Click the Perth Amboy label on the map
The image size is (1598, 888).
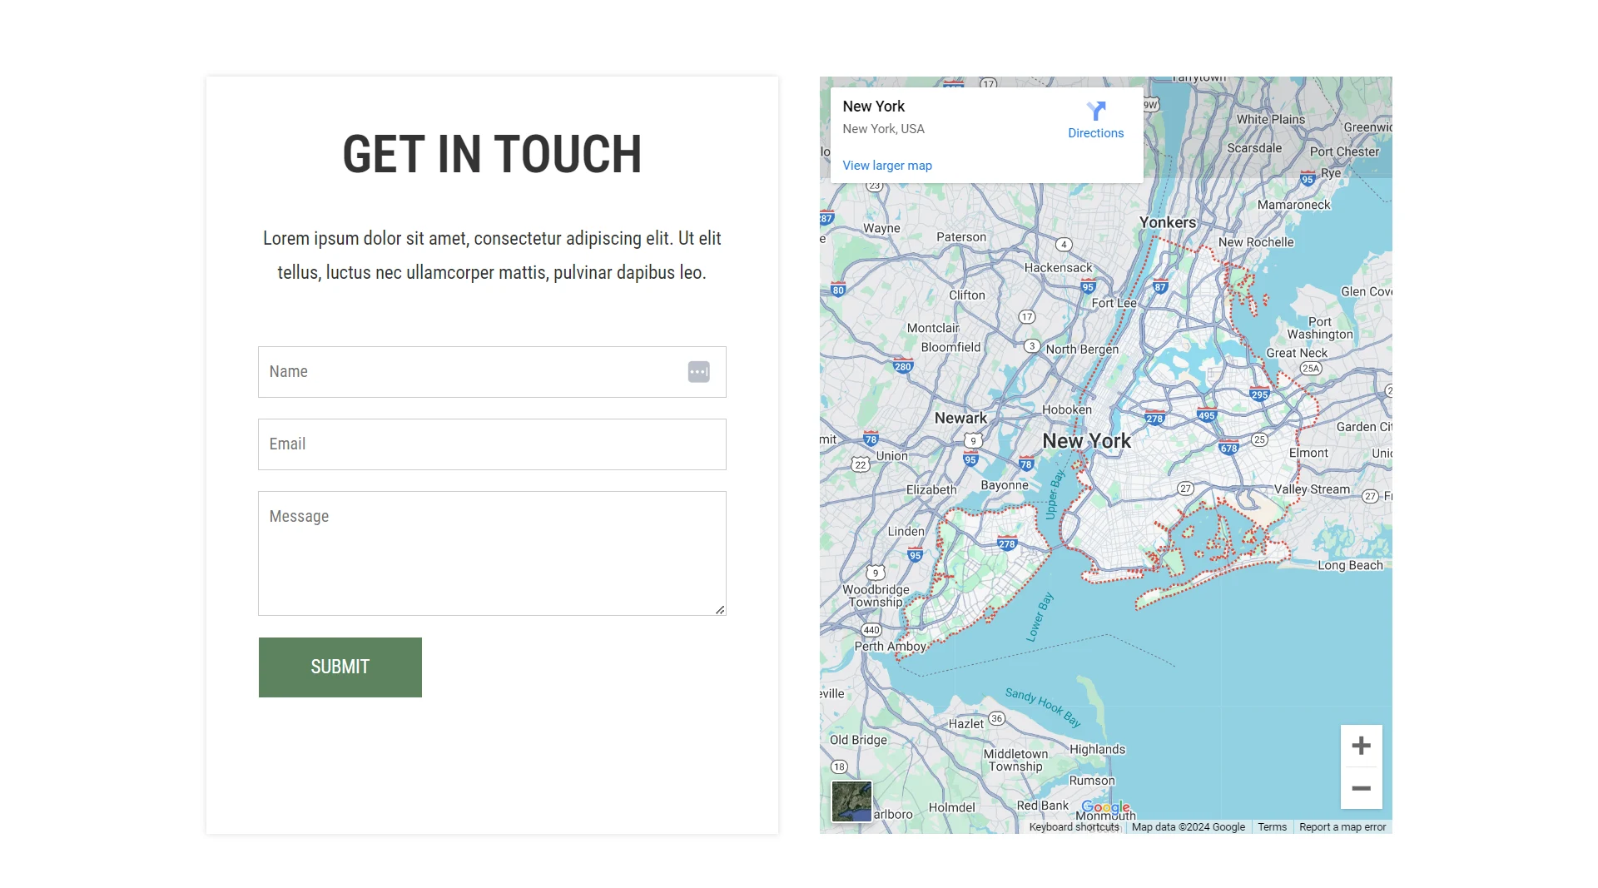[x=891, y=646]
